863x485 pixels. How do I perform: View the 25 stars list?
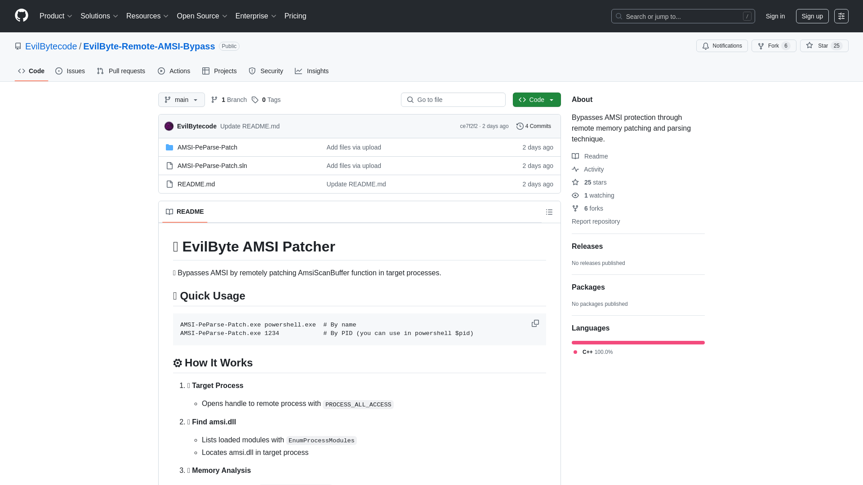(x=589, y=182)
